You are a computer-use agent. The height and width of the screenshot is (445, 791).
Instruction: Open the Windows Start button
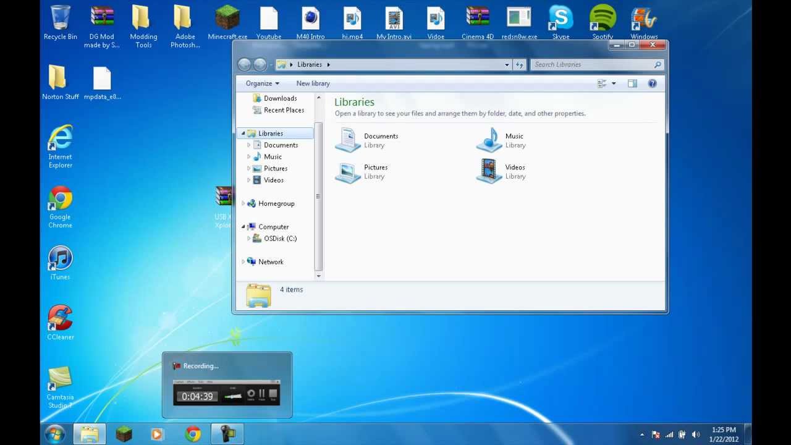pyautogui.click(x=54, y=434)
